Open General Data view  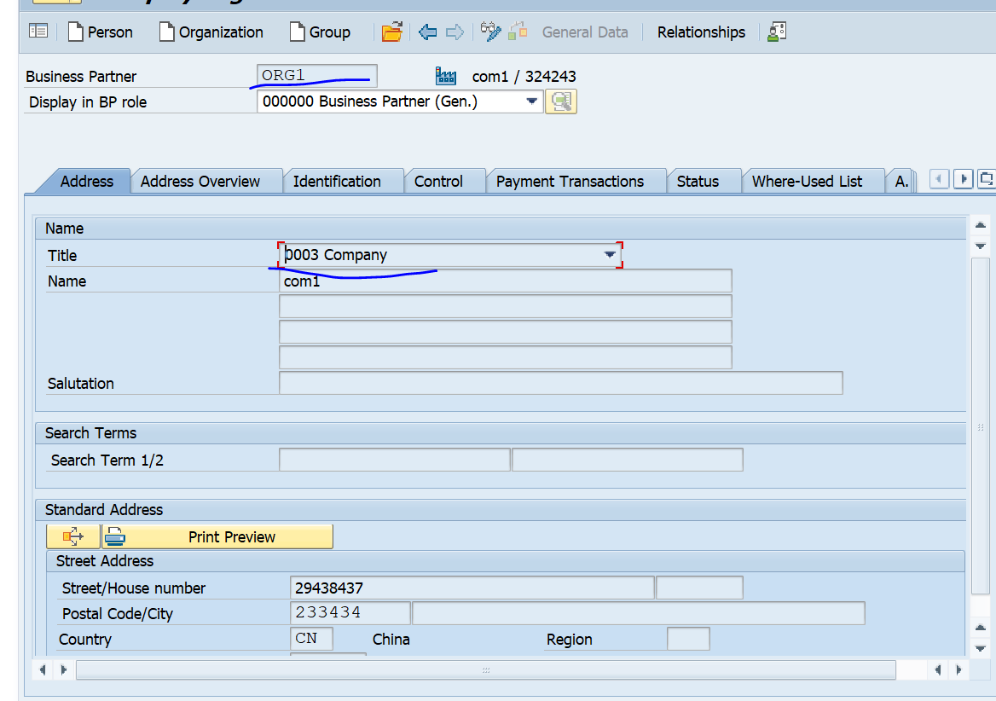point(585,32)
